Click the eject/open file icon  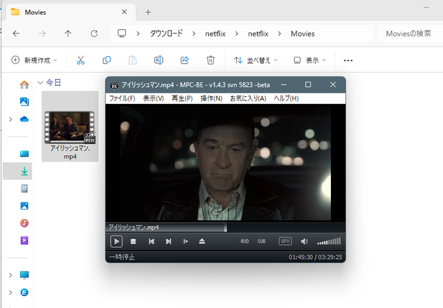tap(201, 242)
